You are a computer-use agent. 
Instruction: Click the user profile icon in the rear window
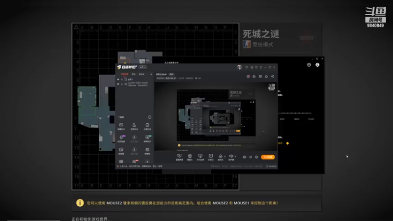[x=317, y=65]
